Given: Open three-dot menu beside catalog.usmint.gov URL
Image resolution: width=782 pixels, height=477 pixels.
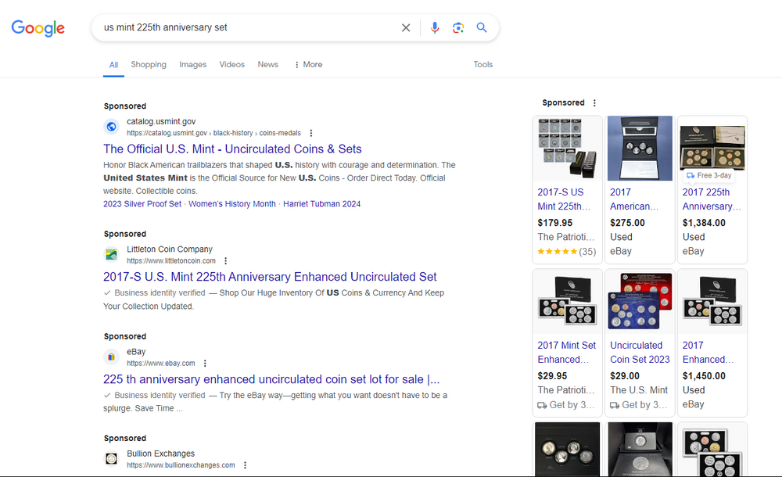Looking at the screenshot, I should (x=311, y=134).
